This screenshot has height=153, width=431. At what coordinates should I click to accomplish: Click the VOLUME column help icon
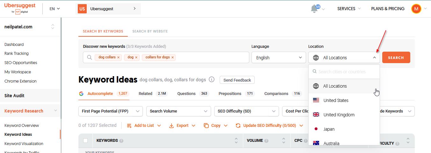(x=267, y=141)
